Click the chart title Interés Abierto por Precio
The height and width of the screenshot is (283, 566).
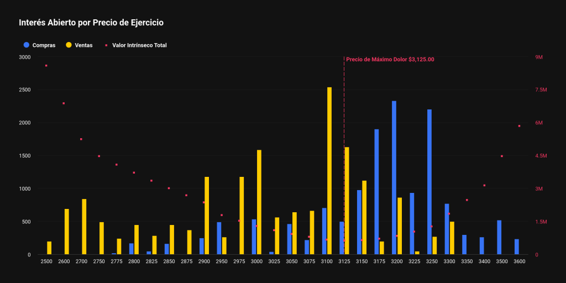(x=91, y=23)
